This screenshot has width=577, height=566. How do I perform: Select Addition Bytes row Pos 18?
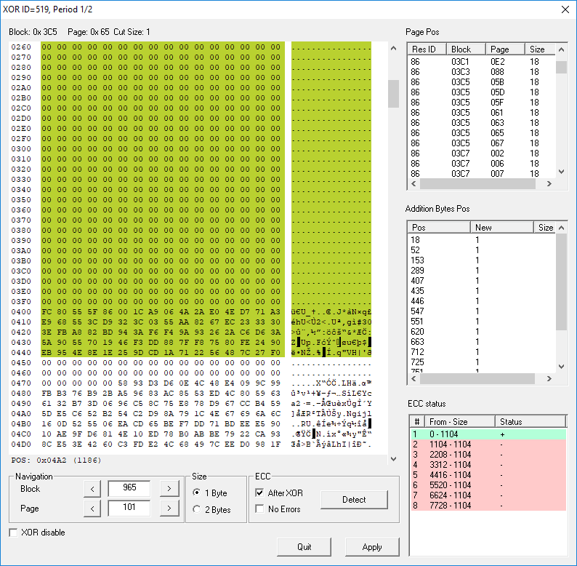481,240
